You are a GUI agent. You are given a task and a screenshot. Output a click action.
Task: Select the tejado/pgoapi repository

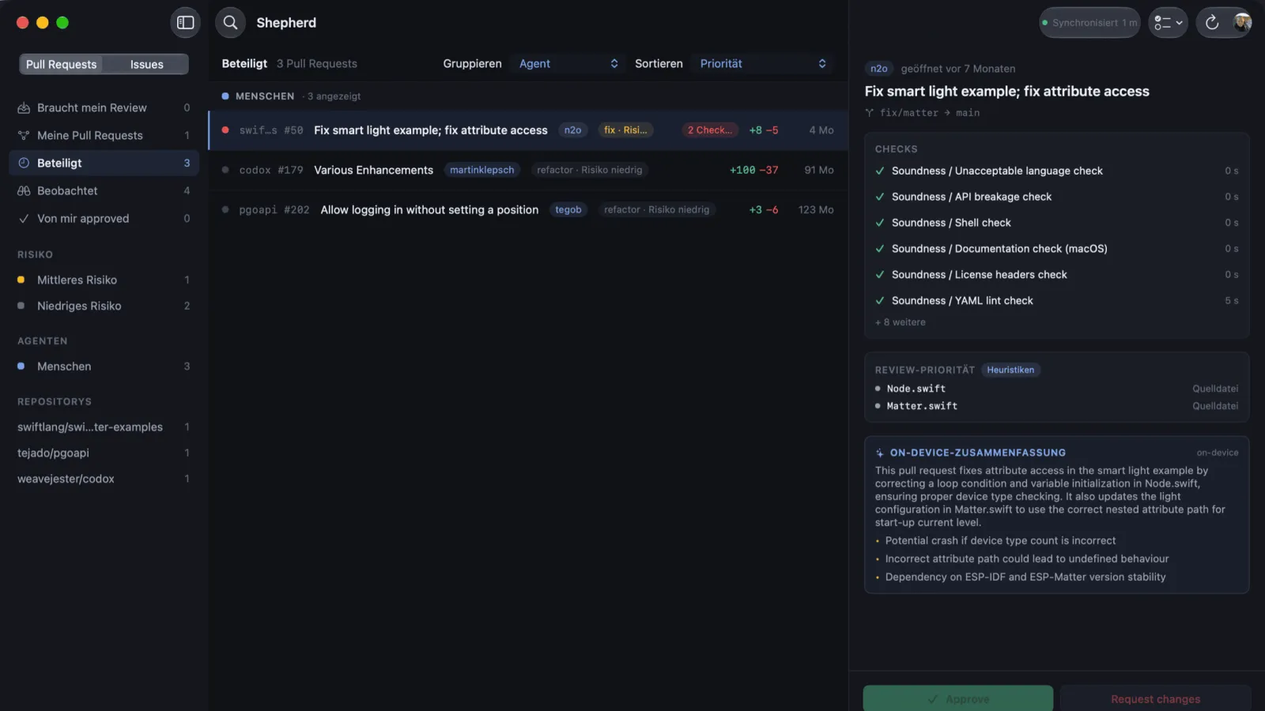point(104,453)
